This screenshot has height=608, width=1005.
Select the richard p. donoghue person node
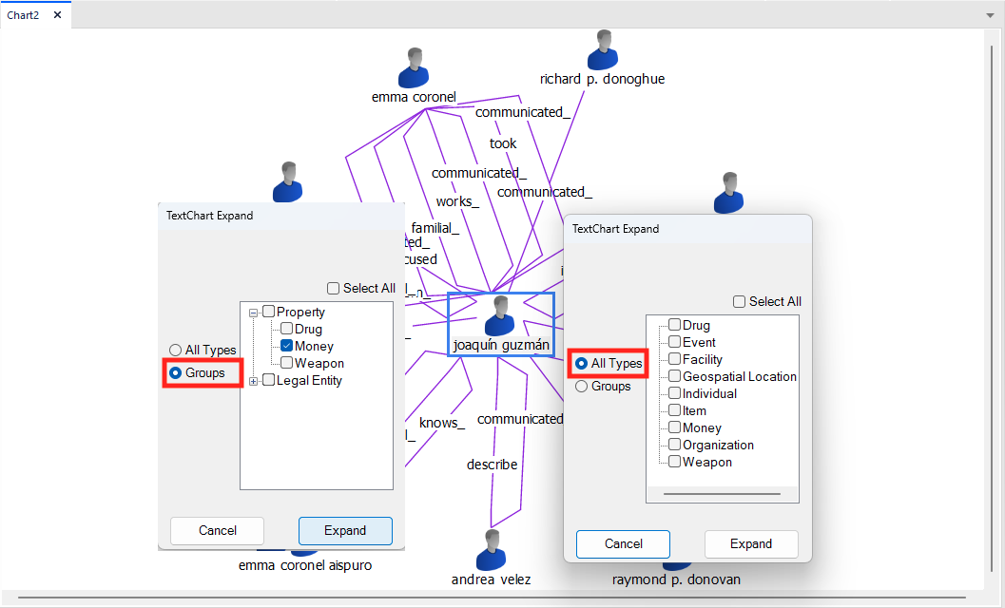coord(602,50)
